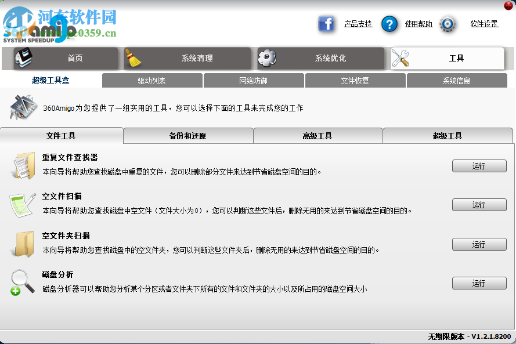Viewport: 516px width, 344px height.
Task: Open the 使用帮助 link
Action: pyautogui.click(x=418, y=24)
